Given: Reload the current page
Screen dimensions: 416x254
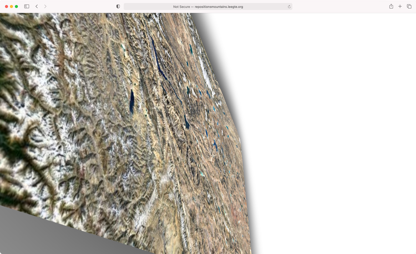Looking at the screenshot, I should coord(289,7).
